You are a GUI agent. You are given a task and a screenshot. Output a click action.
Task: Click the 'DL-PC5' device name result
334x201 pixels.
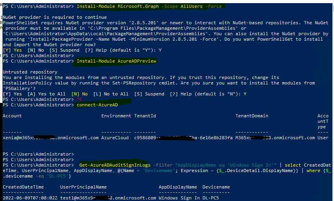[x=211, y=198]
